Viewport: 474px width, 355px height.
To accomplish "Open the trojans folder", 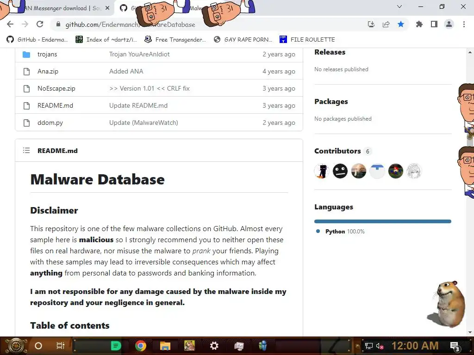I will coord(47,55).
